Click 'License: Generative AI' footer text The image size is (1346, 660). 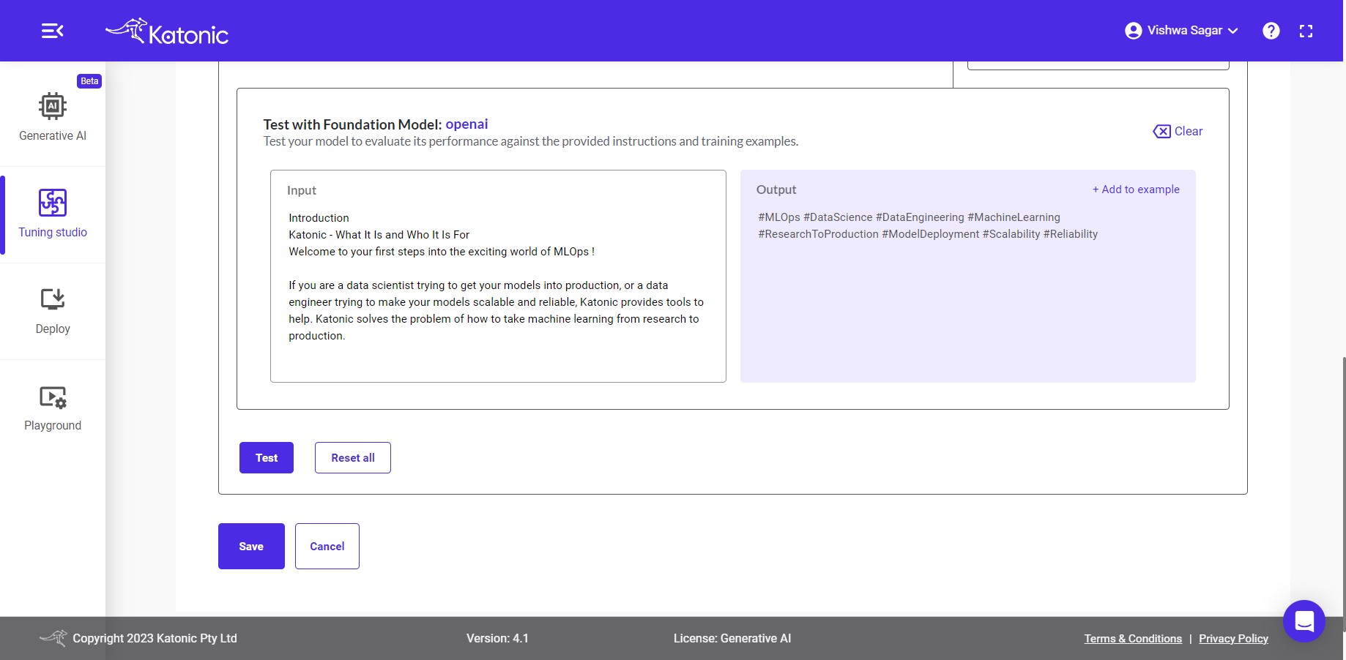coord(732,638)
